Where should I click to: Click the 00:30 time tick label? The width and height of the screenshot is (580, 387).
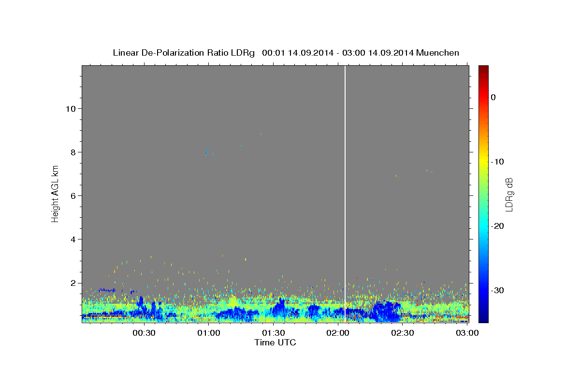tap(144, 333)
